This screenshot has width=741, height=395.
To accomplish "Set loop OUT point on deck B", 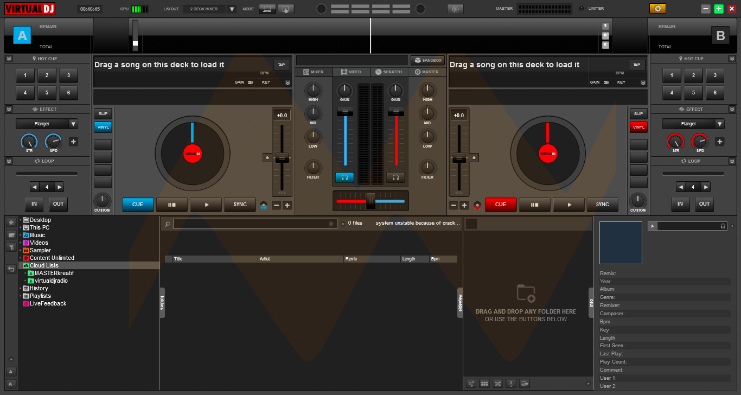I will pyautogui.click(x=704, y=204).
